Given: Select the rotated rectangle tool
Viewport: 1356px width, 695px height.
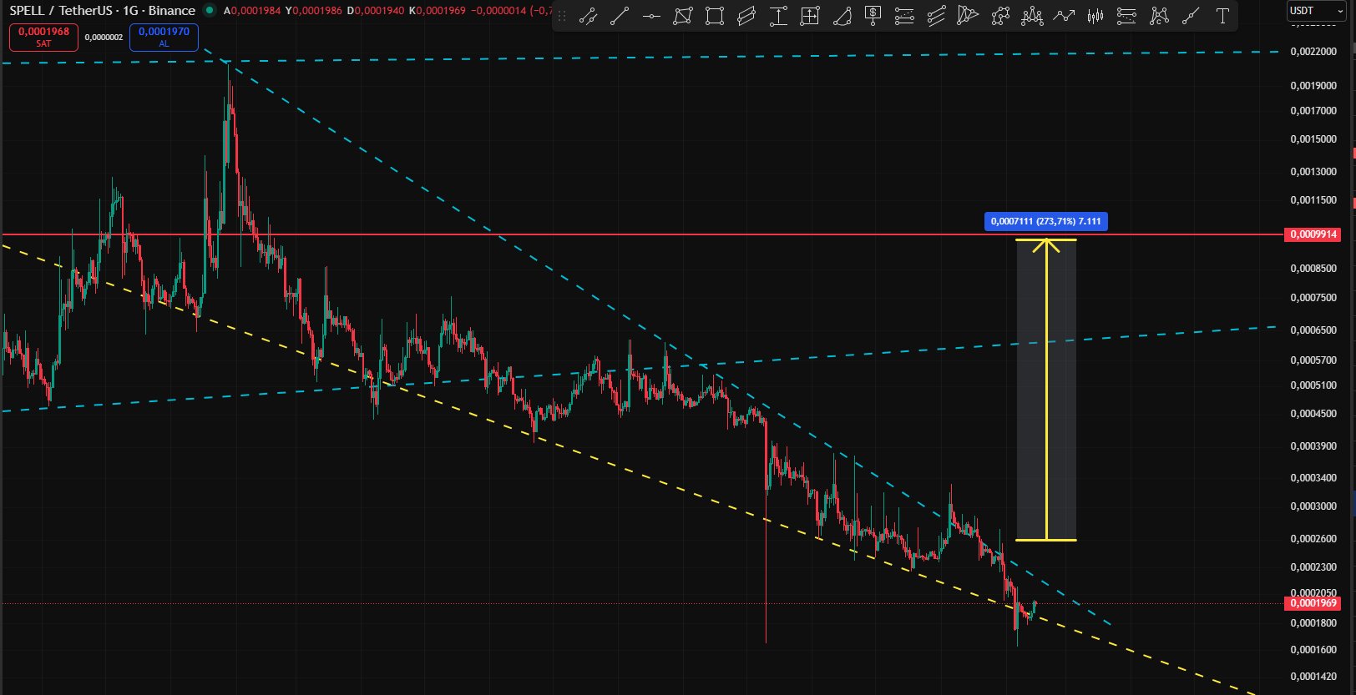Looking at the screenshot, I should pos(746,17).
